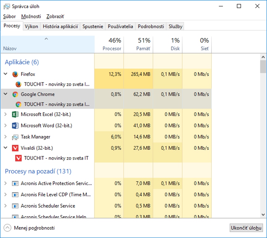267x238 pixels.
Task: Click the Firefox icon in the apps list
Action: (x=15, y=74)
